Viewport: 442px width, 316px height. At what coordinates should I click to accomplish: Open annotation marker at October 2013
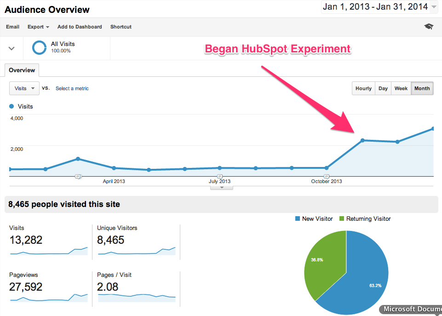point(327,177)
